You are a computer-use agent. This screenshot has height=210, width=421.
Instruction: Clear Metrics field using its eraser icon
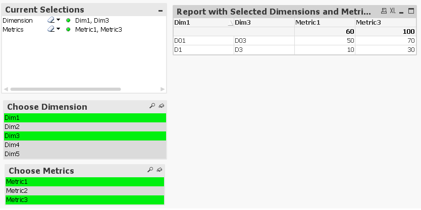pos(50,30)
